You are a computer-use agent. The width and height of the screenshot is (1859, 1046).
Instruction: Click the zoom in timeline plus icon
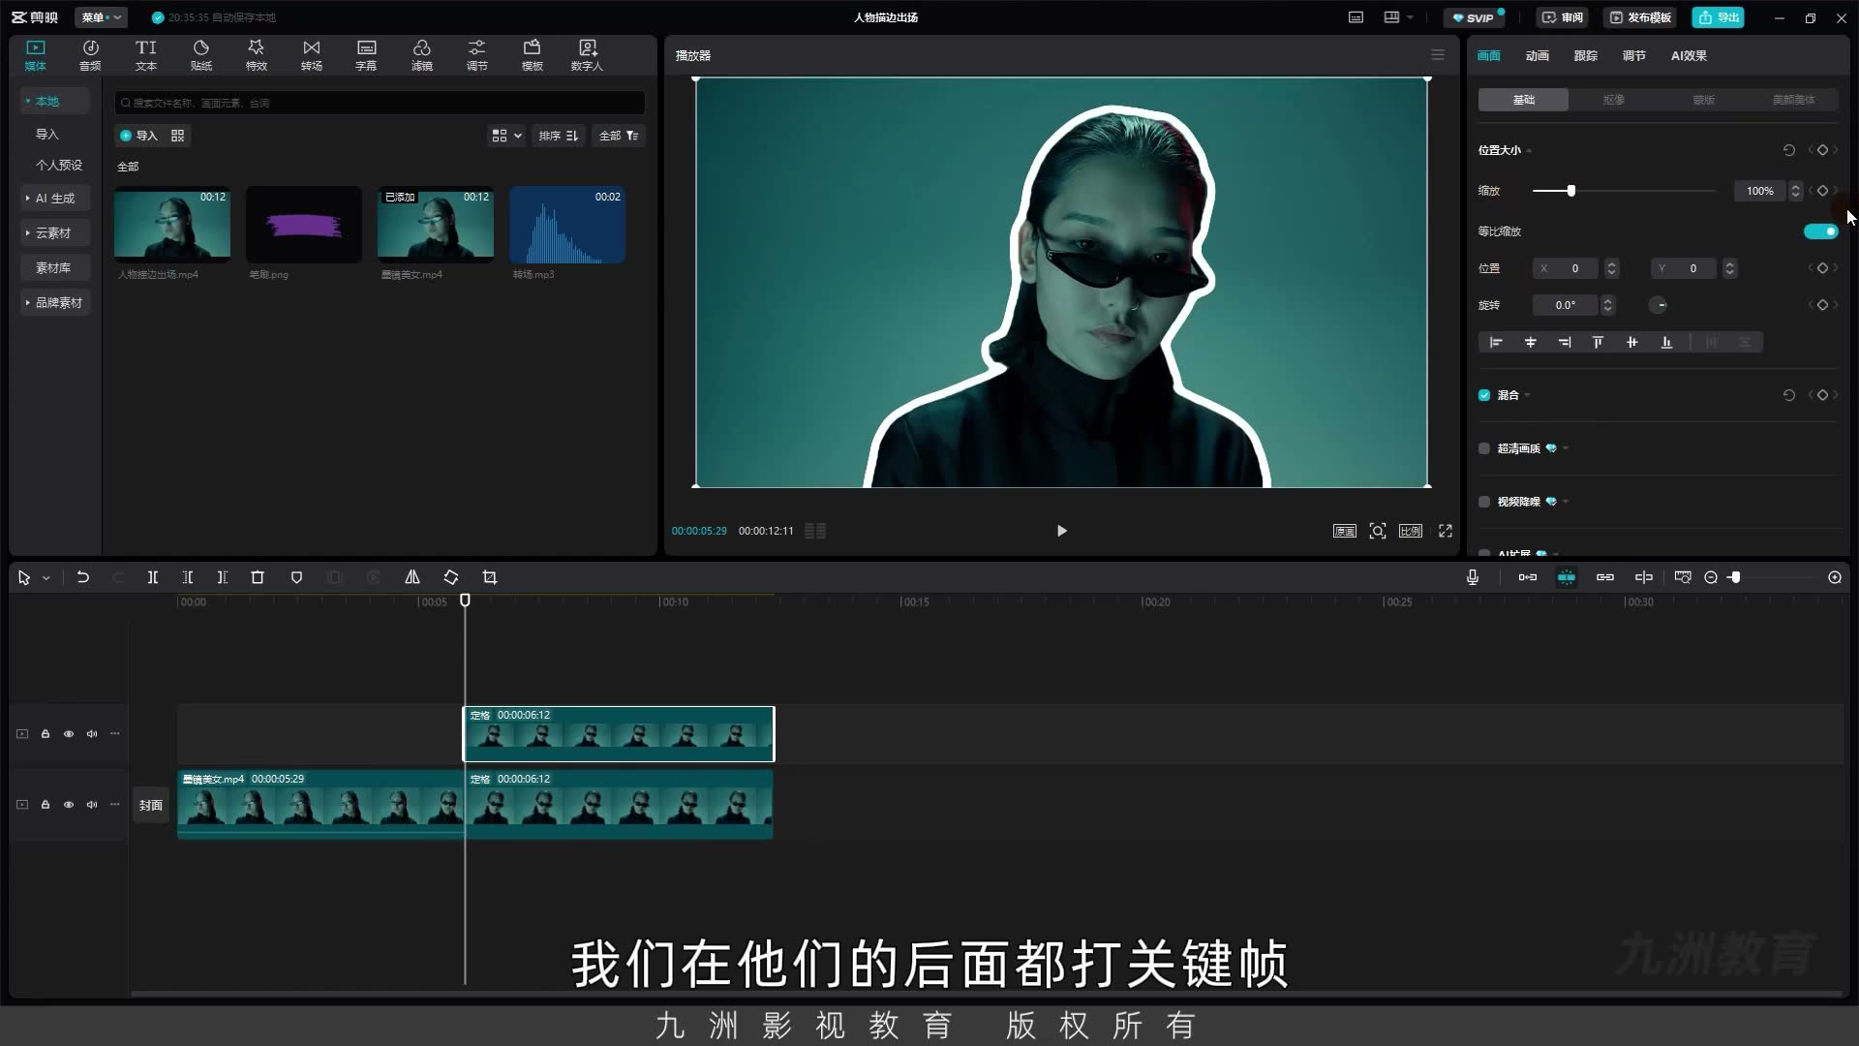click(x=1835, y=577)
